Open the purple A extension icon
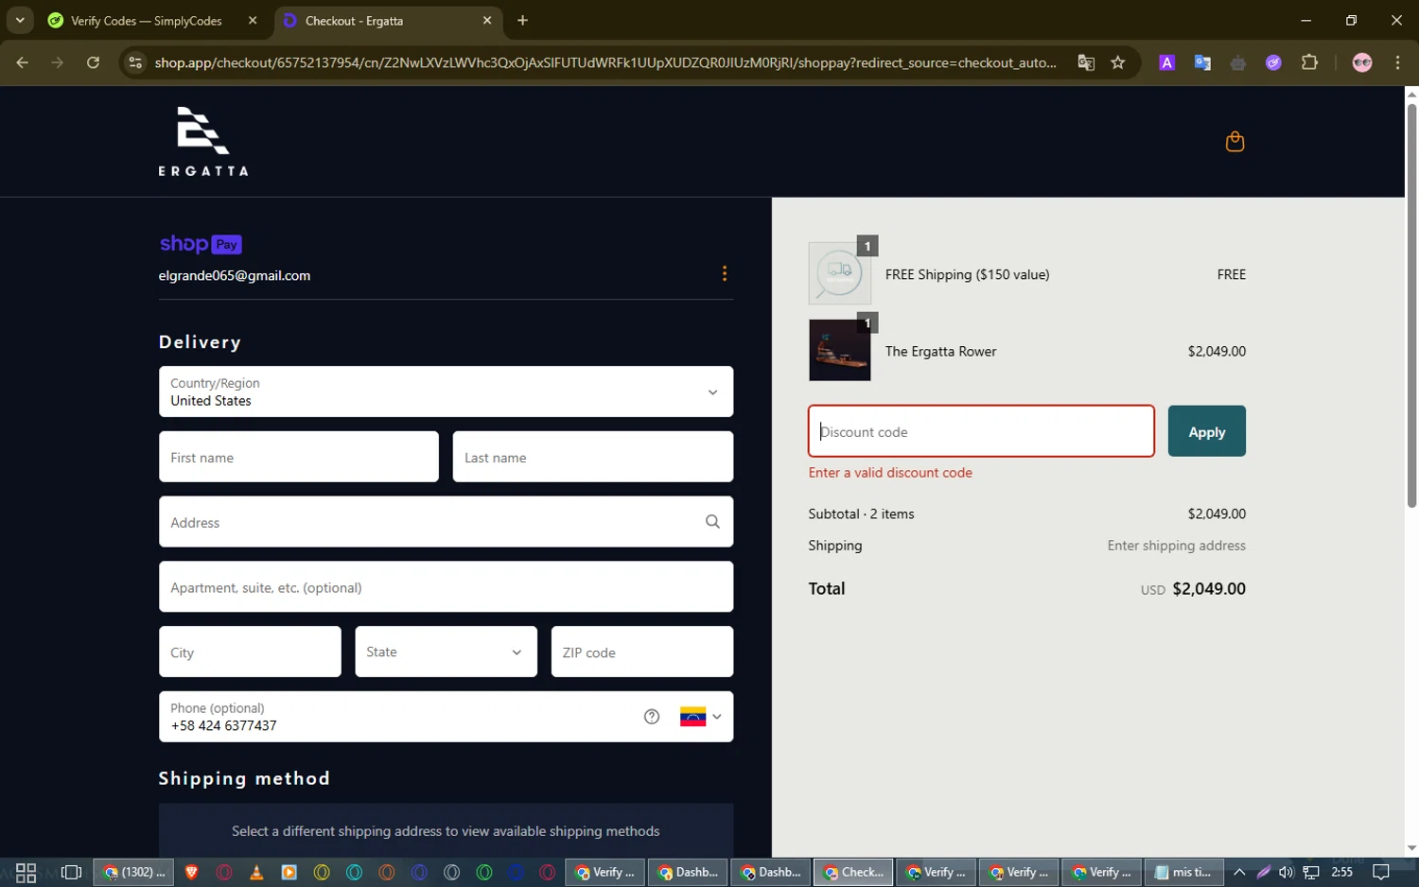The height and width of the screenshot is (887, 1419). 1167,62
